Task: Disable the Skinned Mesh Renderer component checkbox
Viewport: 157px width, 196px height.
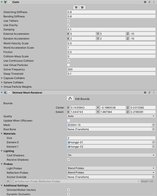Action: (10, 93)
